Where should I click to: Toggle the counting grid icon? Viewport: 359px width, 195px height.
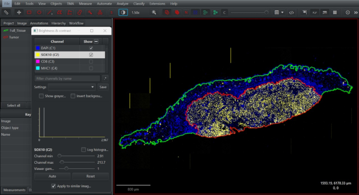(x=335, y=12)
